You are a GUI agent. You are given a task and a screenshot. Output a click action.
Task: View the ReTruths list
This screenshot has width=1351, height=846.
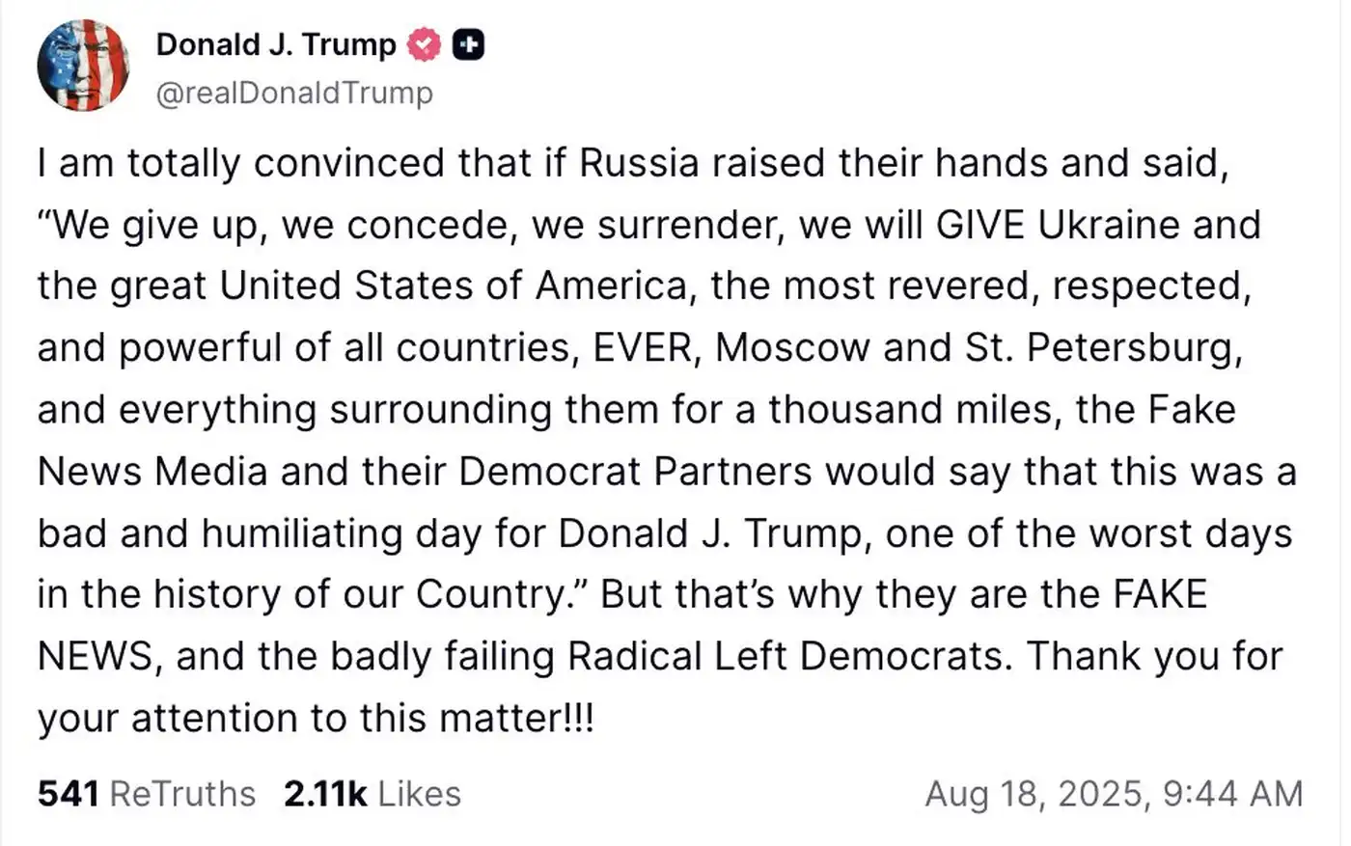[182, 794]
